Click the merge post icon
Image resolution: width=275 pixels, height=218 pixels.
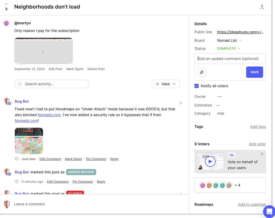pos(262,7)
